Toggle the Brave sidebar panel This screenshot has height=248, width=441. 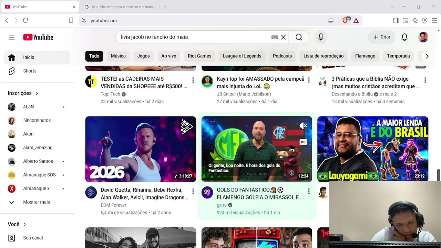click(396, 21)
